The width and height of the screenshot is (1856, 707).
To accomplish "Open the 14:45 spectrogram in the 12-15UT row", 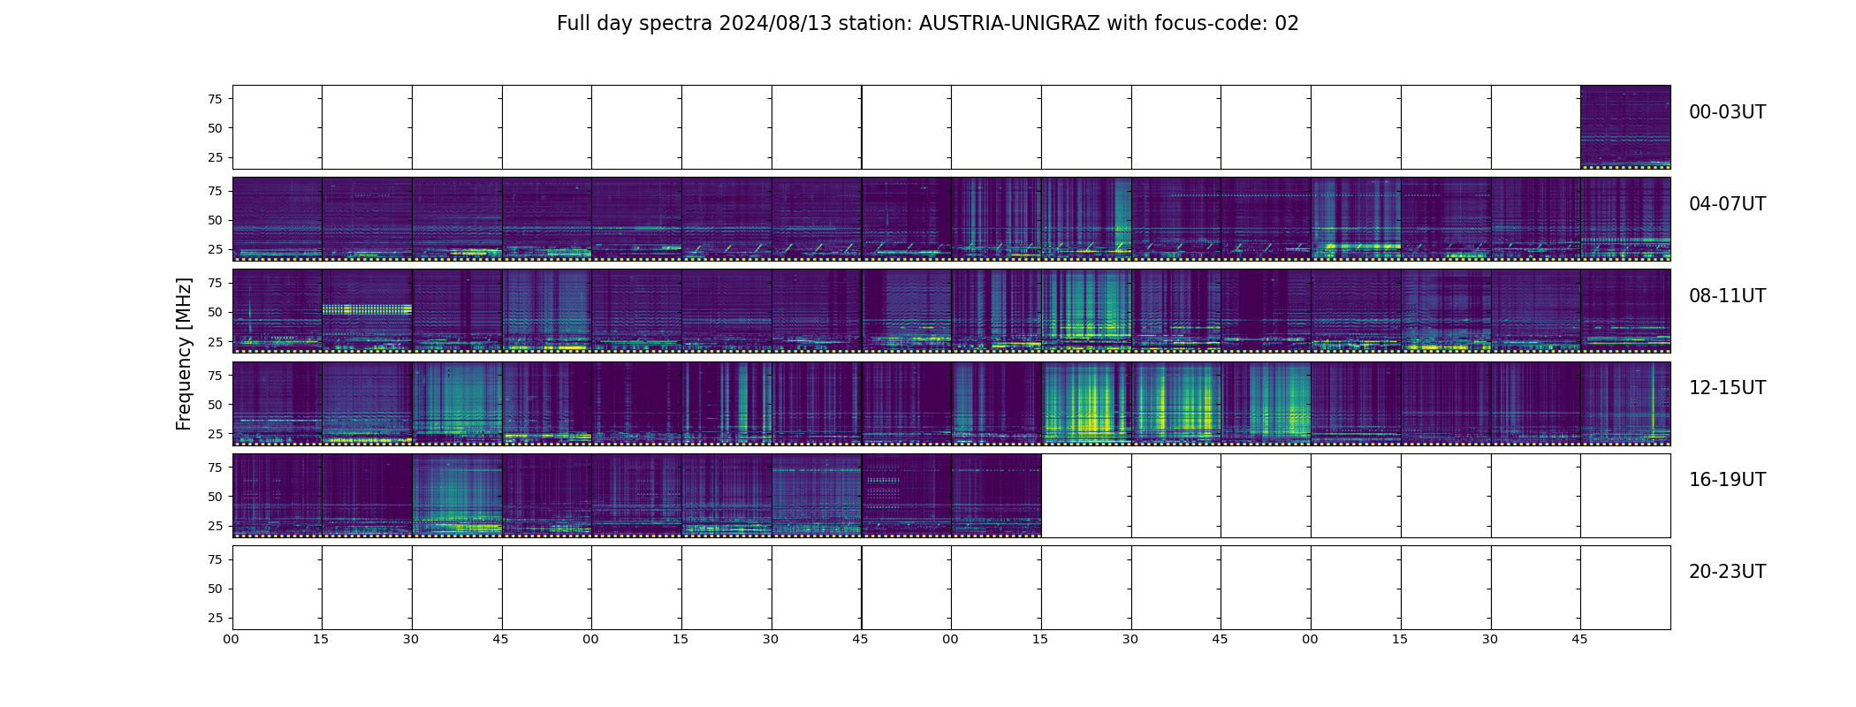I will pos(1266,403).
